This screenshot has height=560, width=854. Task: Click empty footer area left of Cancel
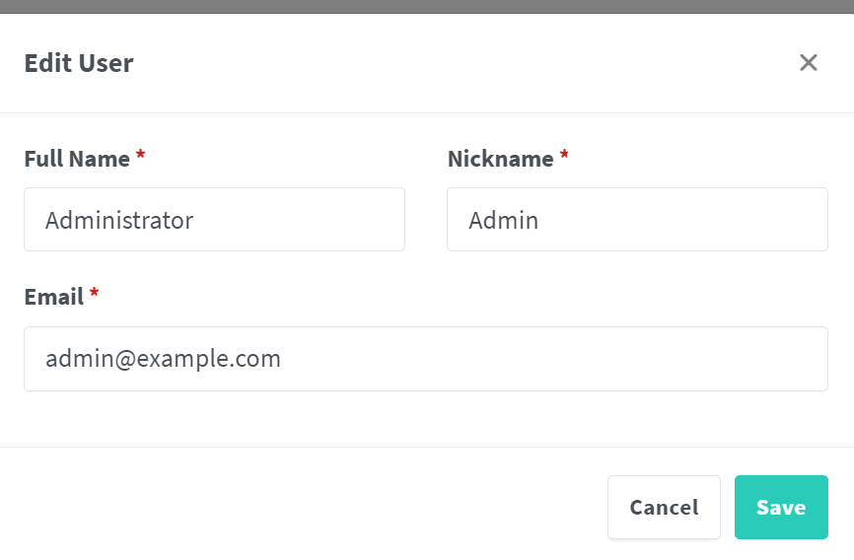296,508
